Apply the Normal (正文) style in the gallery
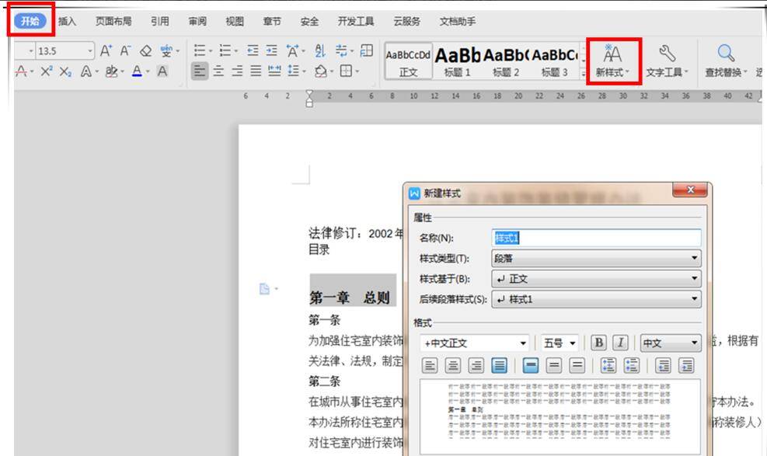Image resolution: width=767 pixels, height=456 pixels. click(407, 61)
